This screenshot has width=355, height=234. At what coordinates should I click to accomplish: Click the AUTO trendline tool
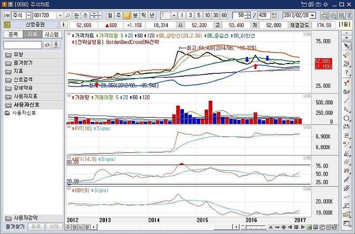(x=347, y=214)
